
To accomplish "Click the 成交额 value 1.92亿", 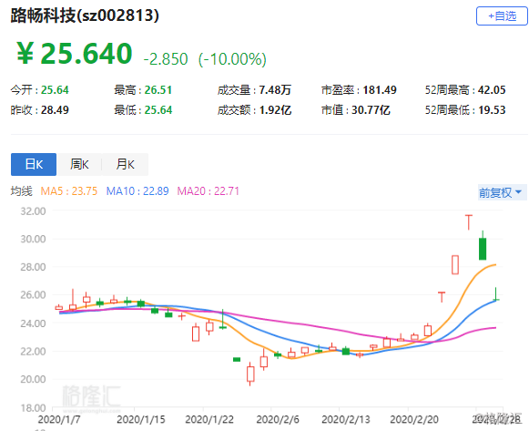I will tap(275, 109).
